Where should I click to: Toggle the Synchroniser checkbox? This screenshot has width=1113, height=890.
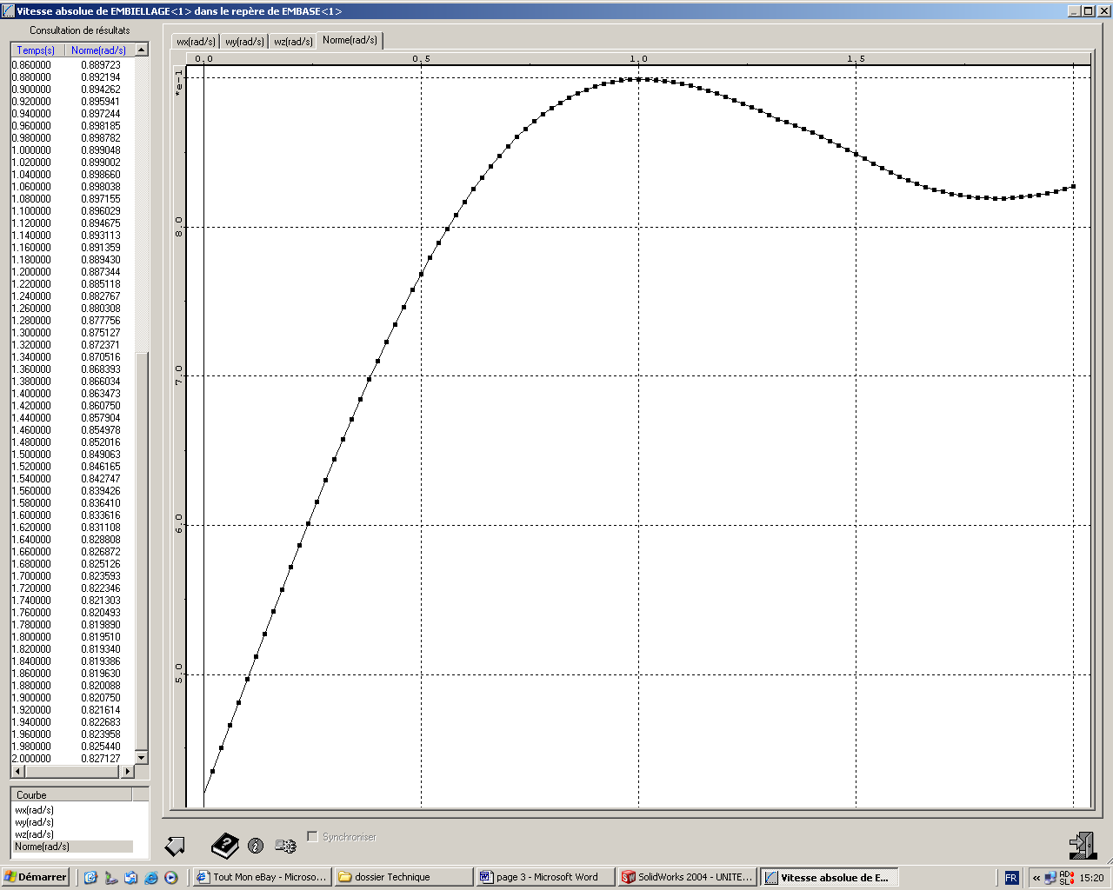click(x=313, y=836)
